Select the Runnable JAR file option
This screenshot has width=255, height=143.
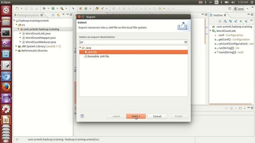click(98, 56)
